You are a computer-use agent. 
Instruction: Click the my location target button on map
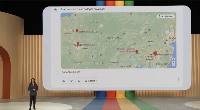173,59
